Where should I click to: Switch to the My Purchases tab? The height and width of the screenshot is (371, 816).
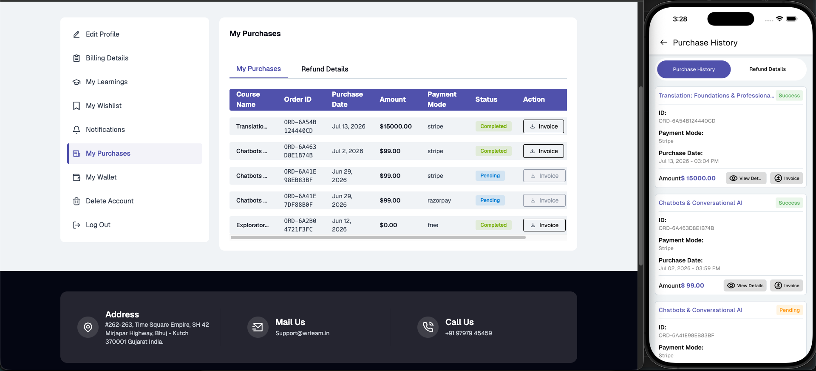click(x=258, y=69)
